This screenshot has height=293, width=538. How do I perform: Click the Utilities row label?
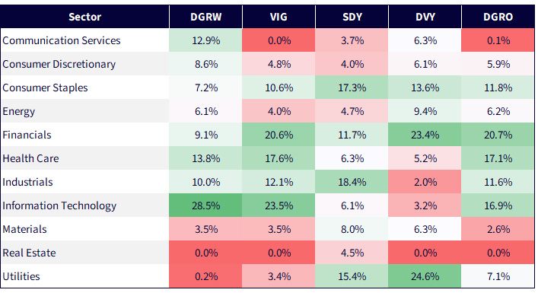point(21,276)
